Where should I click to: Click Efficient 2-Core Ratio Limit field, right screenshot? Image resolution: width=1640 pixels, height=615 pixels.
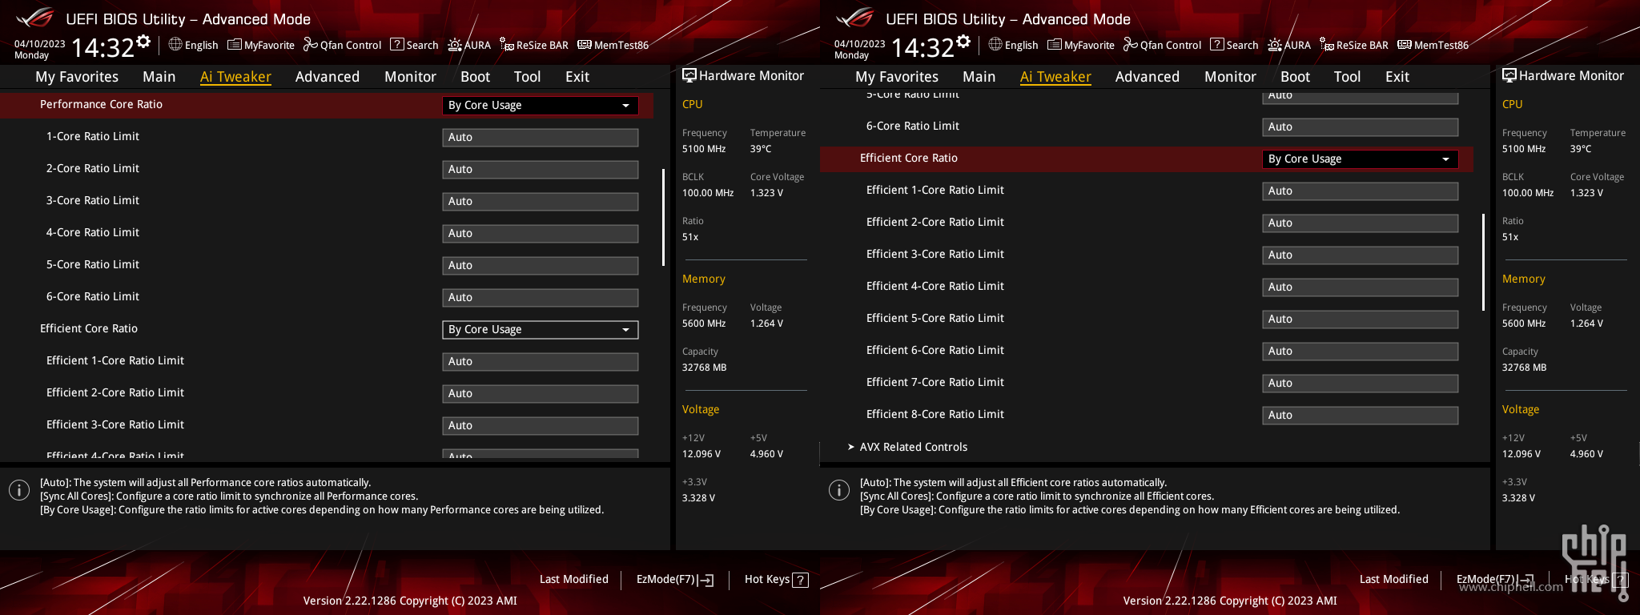click(x=1361, y=223)
